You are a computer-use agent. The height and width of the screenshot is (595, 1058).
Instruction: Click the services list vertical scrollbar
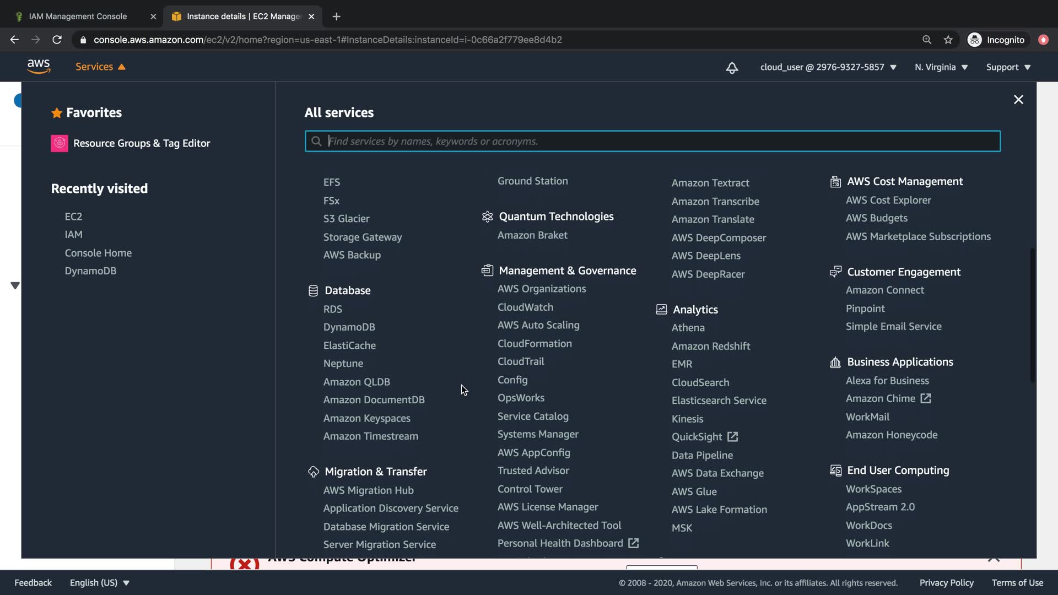(x=1032, y=314)
